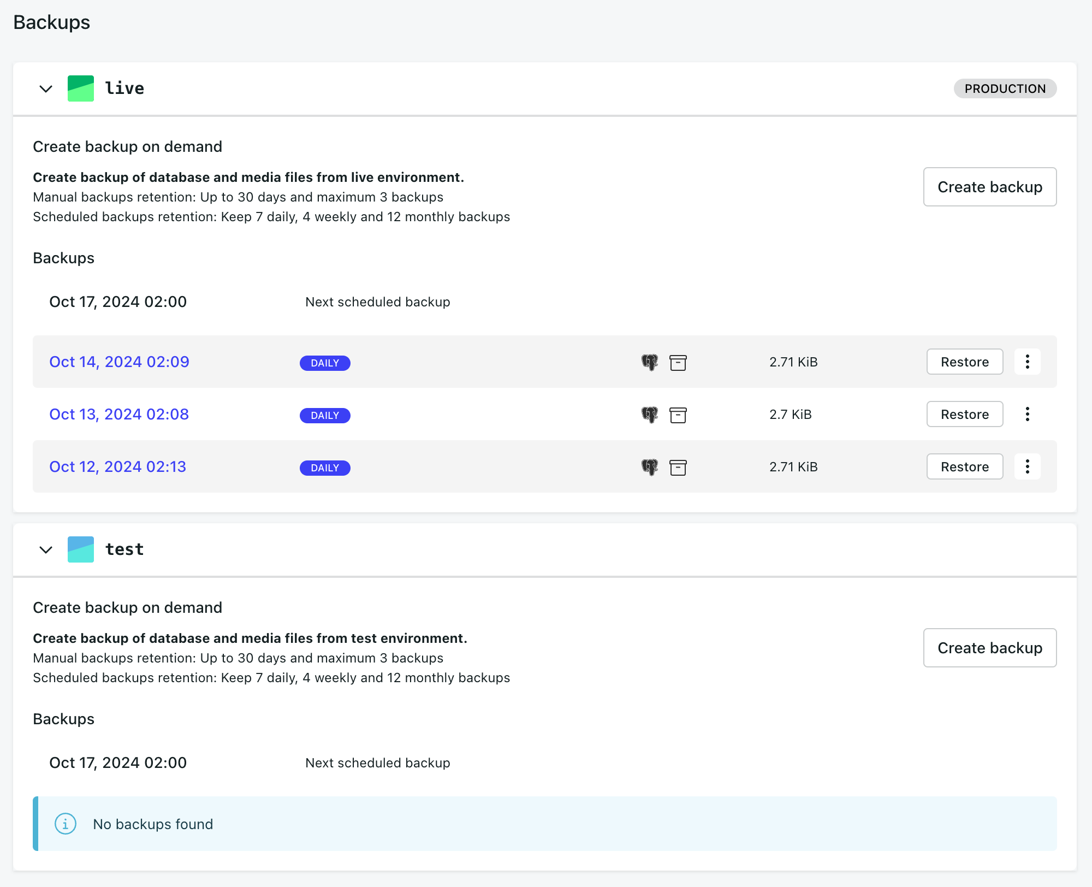Image resolution: width=1092 pixels, height=887 pixels.
Task: Click DAILY tag on Oct 12 backup
Action: (x=325, y=468)
